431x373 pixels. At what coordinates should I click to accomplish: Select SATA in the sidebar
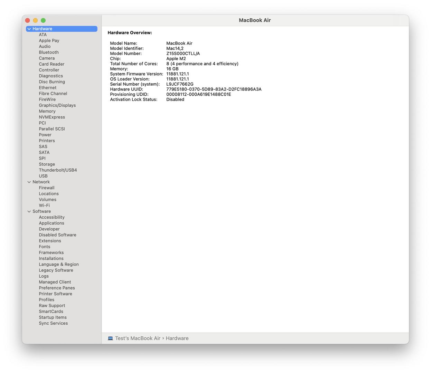coord(44,153)
